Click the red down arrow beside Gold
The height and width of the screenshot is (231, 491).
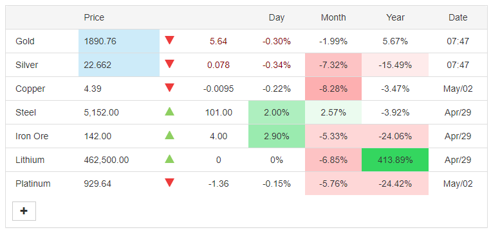click(169, 40)
